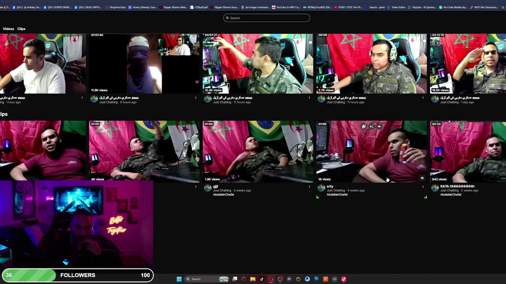Open options menu for 04:57:21 video

310,98
